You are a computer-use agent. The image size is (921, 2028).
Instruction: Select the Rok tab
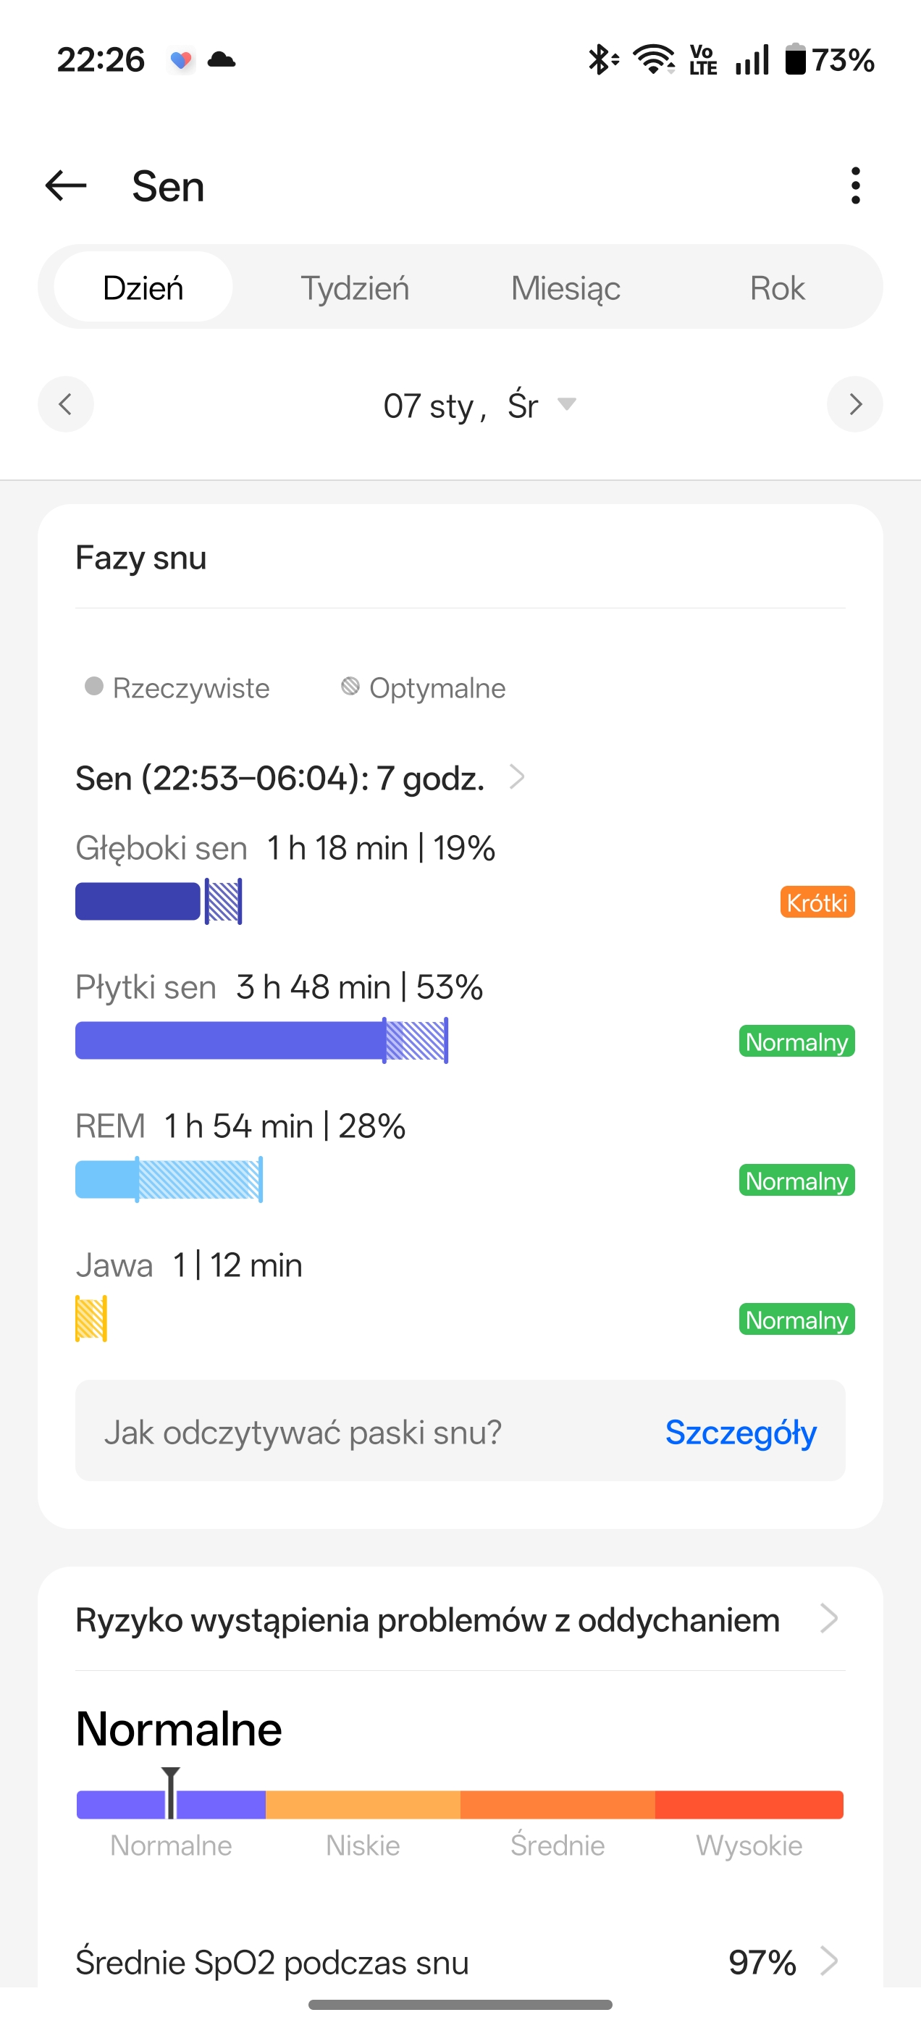(777, 288)
